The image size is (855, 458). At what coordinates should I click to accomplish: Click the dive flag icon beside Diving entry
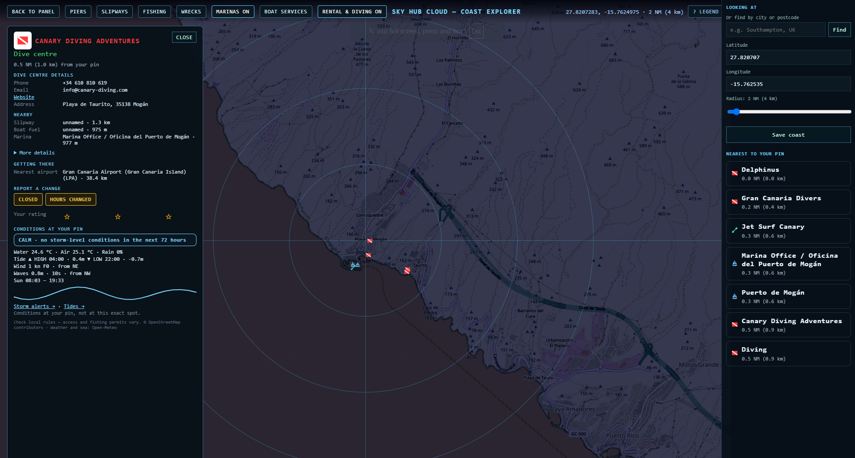[734, 353]
